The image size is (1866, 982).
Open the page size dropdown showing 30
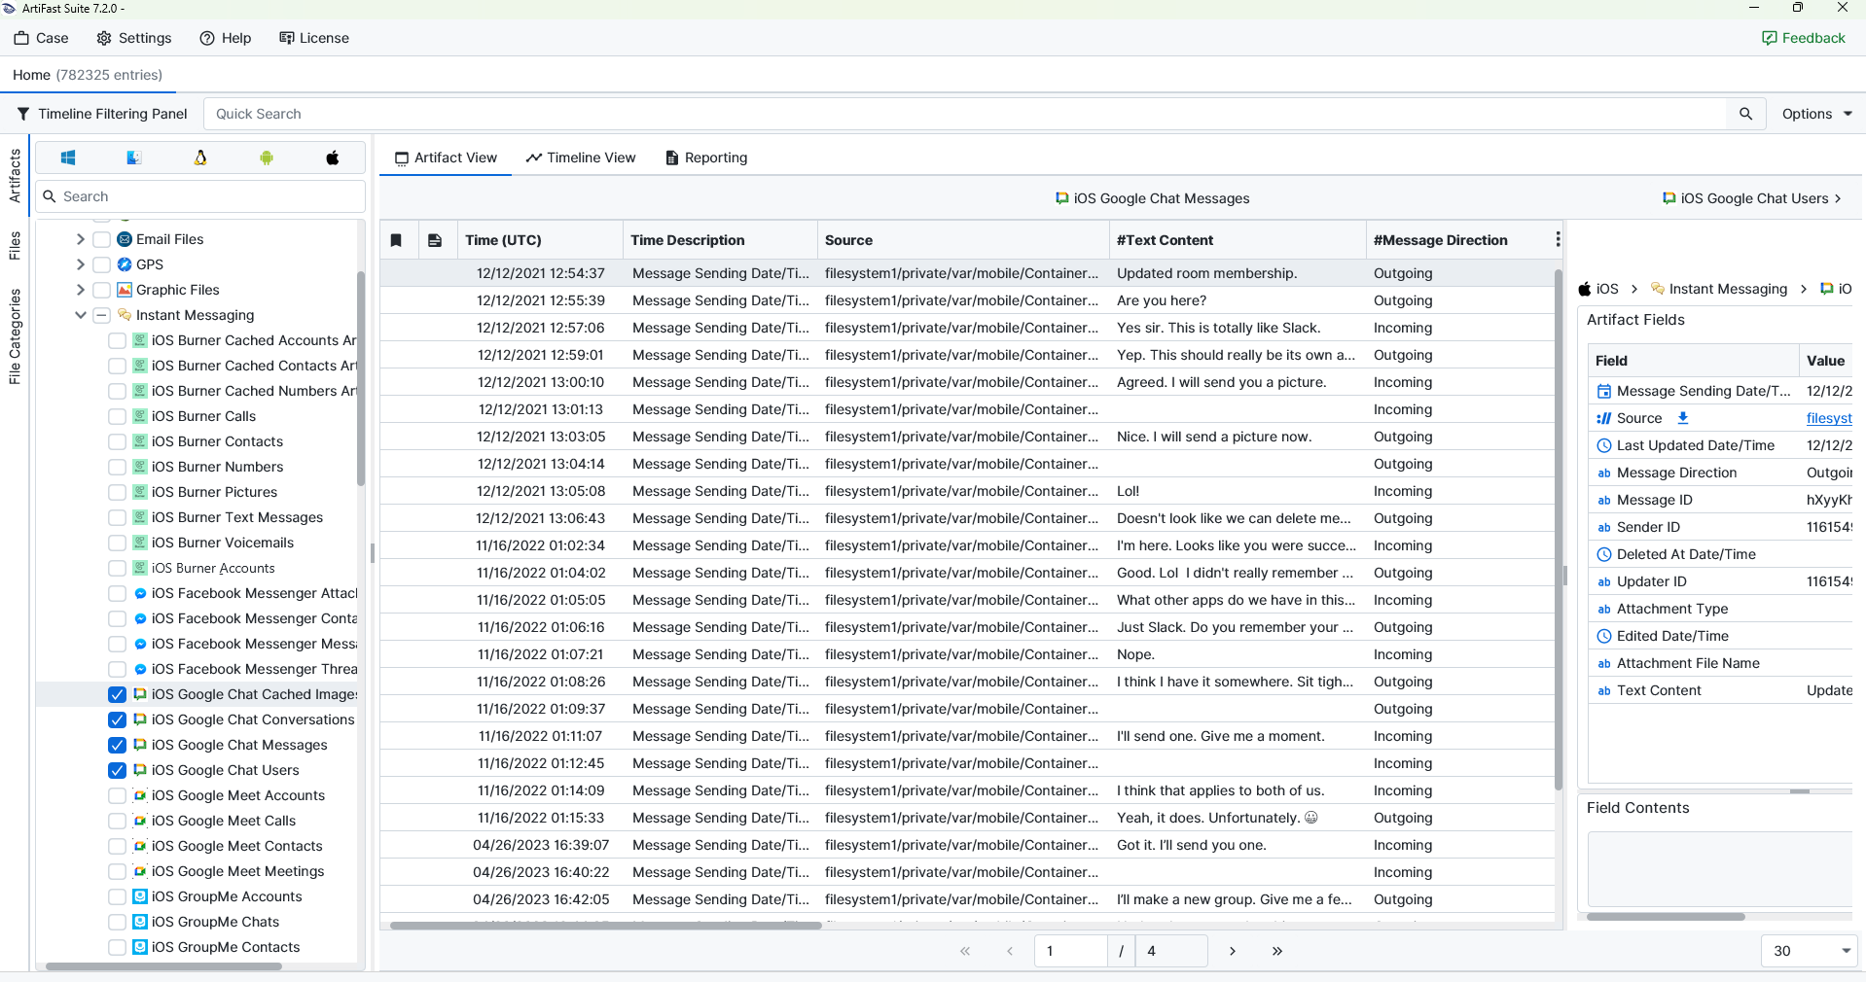(1810, 951)
